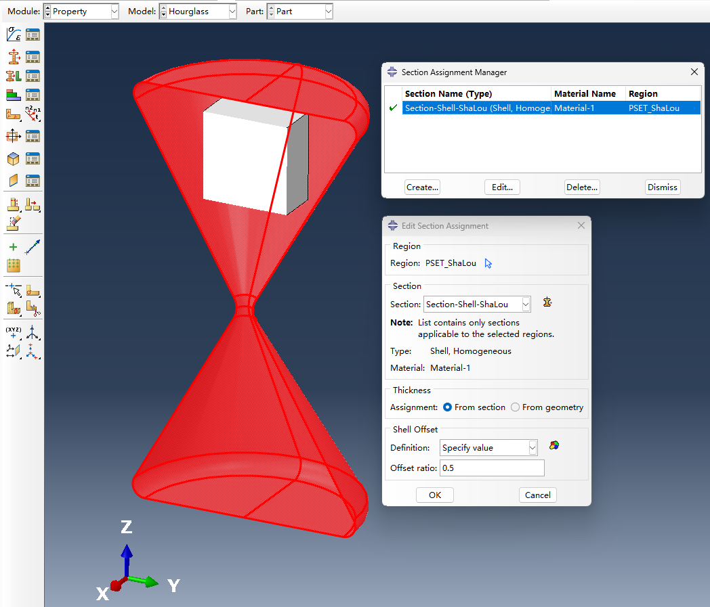This screenshot has width=710, height=607.
Task: Select the Create Datum Plane tool
Action: click(14, 351)
